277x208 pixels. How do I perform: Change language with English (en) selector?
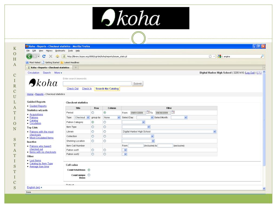click(x=34, y=187)
